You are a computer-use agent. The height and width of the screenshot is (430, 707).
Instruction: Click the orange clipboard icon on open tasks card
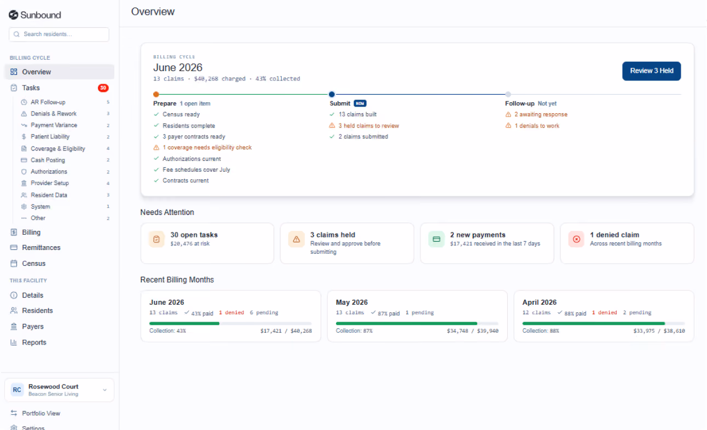[157, 239]
